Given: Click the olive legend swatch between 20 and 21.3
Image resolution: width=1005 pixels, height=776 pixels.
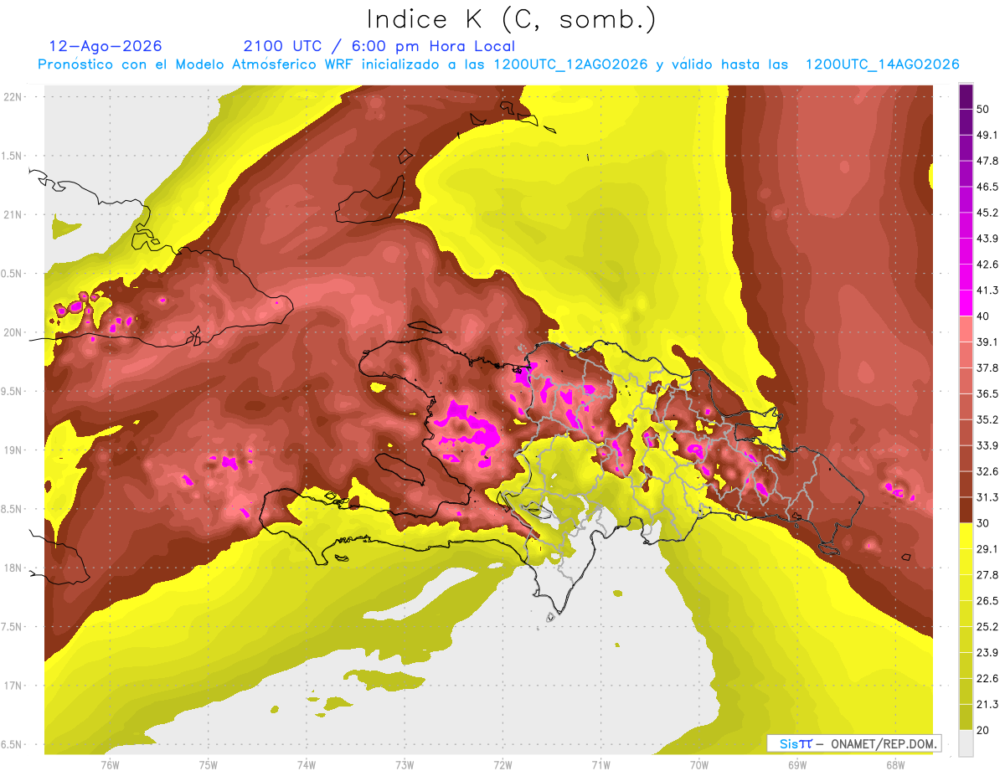Looking at the screenshot, I should [x=966, y=717].
